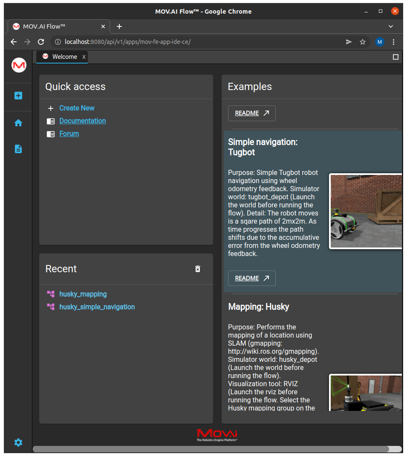
Task: Click the Create New link
Action: coord(77,108)
